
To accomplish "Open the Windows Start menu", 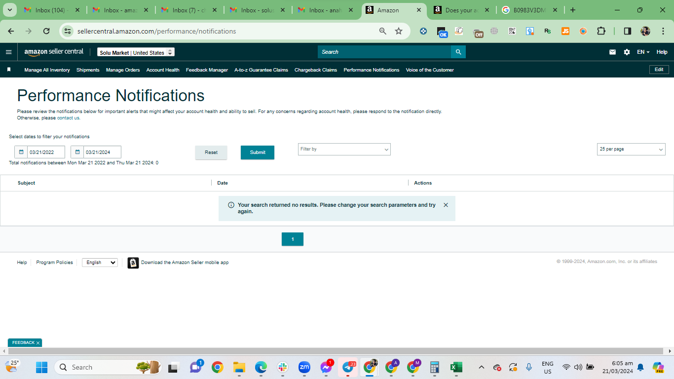I will click(42, 367).
